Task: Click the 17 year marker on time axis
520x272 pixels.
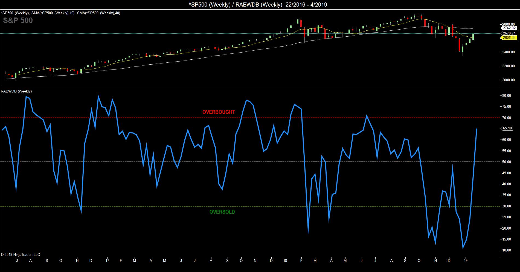Action: click(x=107, y=261)
